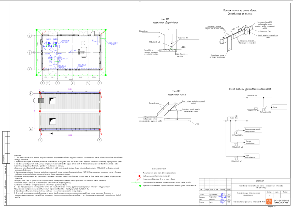Select the red square connector legend symbol

tap(139, 176)
